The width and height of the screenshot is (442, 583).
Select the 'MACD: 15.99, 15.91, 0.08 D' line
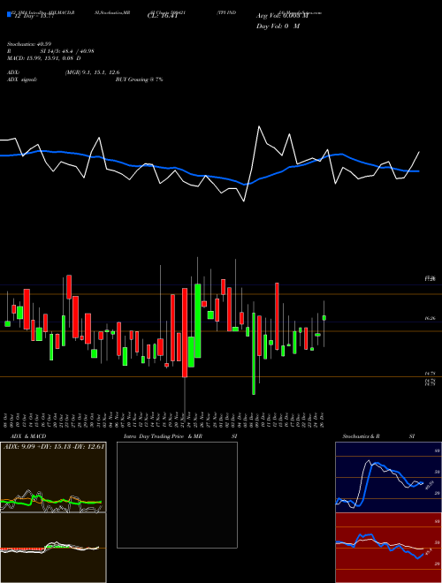(x=44, y=58)
